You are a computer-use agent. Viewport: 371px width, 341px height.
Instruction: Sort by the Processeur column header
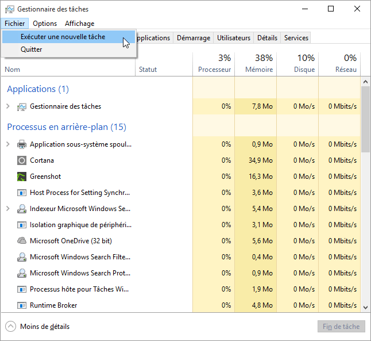(x=214, y=64)
